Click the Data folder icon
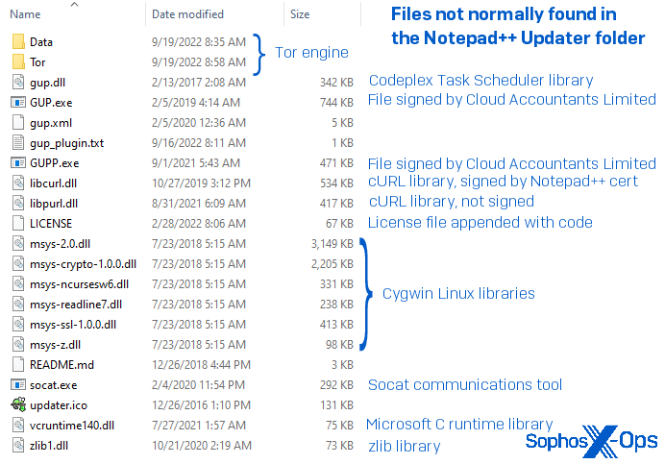The height and width of the screenshot is (464, 665). [18, 42]
